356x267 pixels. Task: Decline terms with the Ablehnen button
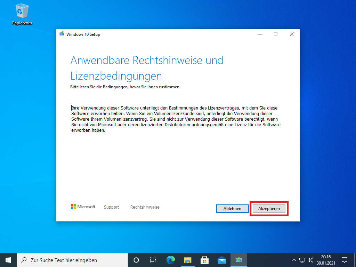click(232, 209)
